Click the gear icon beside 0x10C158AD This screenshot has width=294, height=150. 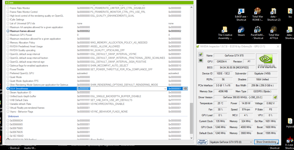[8, 136]
